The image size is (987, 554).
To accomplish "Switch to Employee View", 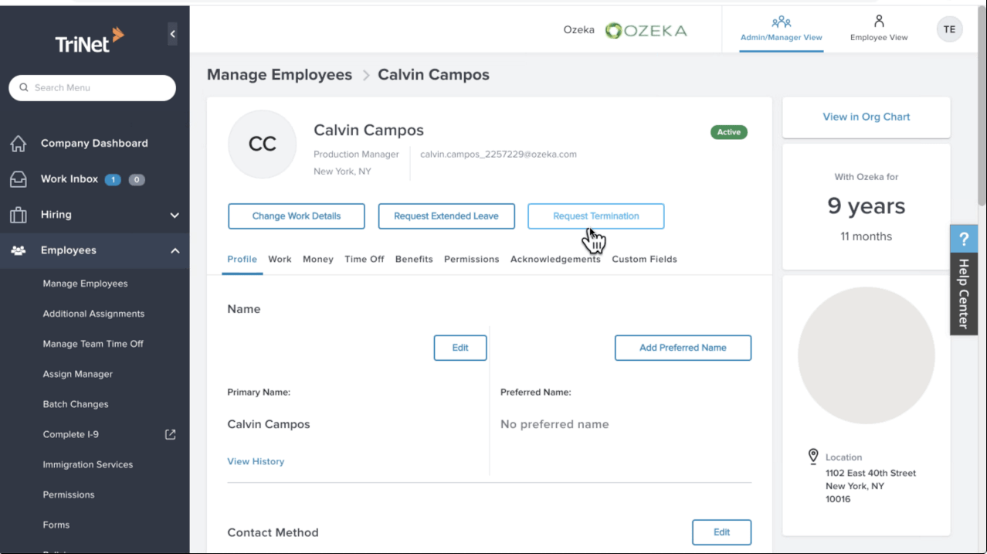I will (879, 29).
